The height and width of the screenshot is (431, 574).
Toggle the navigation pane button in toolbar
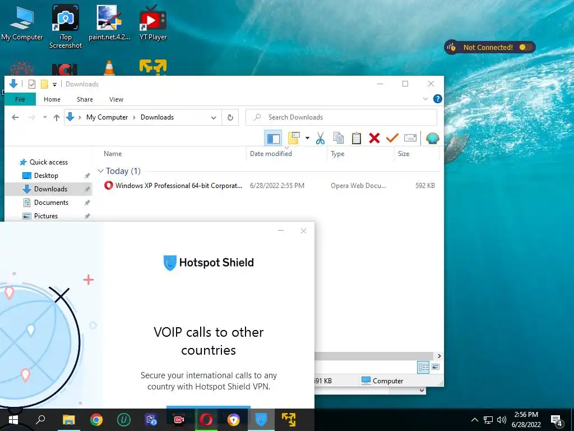coord(273,138)
